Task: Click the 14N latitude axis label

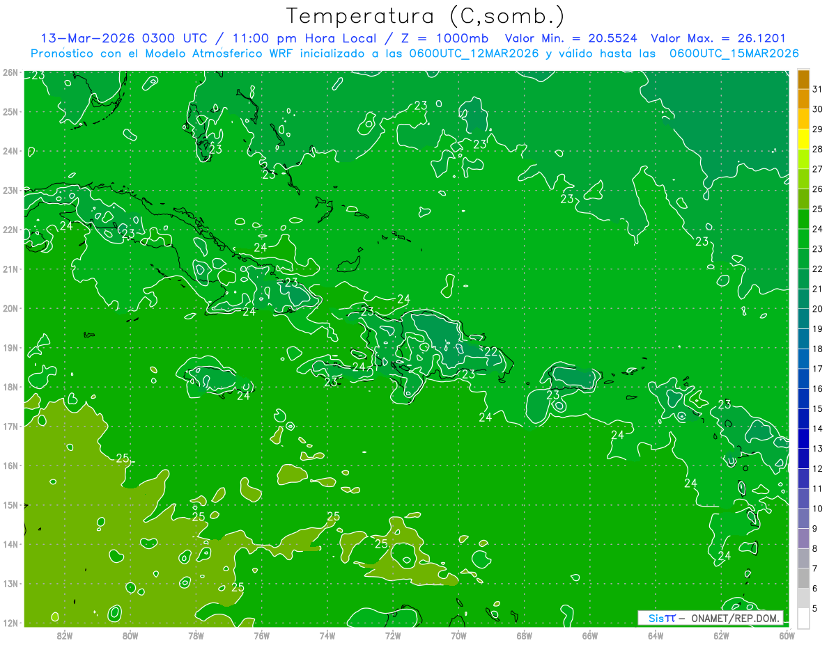Action: pos(10,544)
